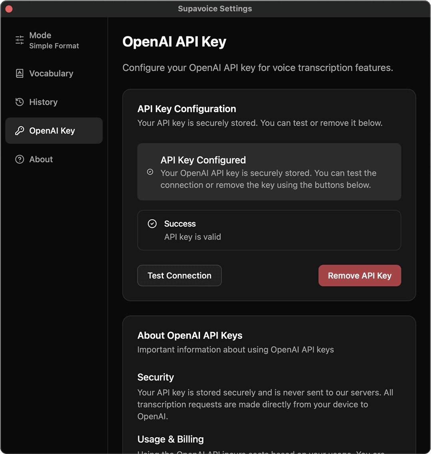Click the Mode sliders icon in sidebar
Screen dimensions: 431x454
point(20,40)
